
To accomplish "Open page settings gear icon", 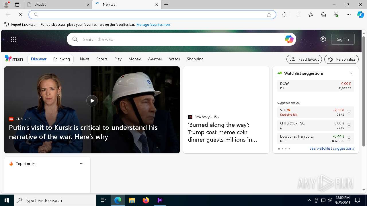I will tap(323, 39).
